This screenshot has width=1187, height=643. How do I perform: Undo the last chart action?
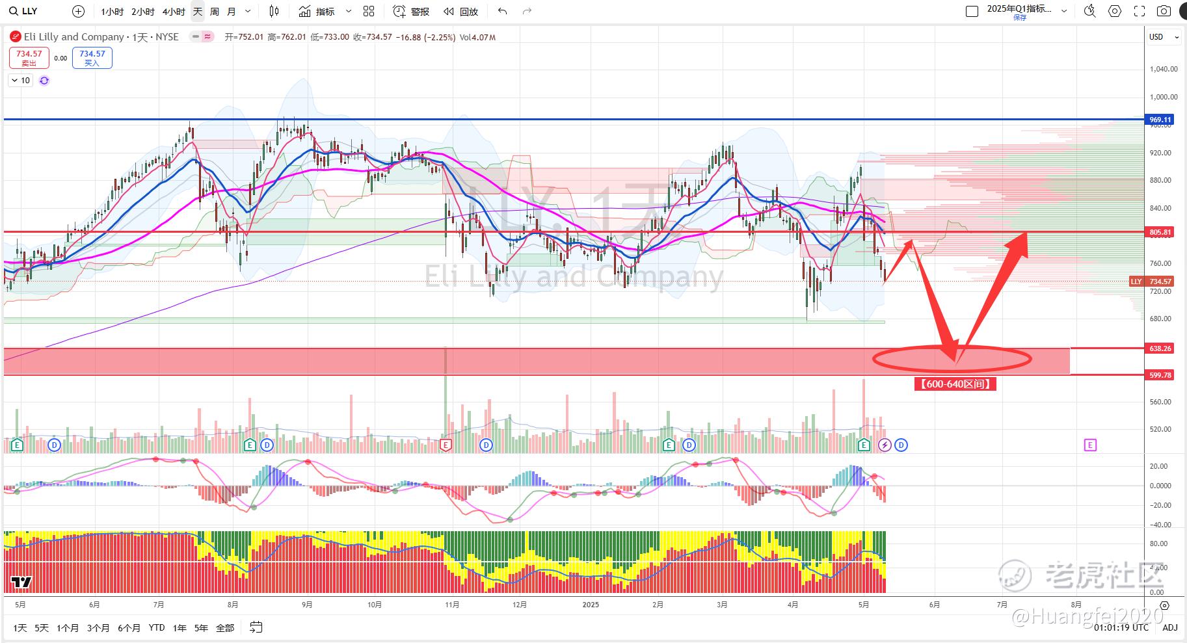(502, 11)
